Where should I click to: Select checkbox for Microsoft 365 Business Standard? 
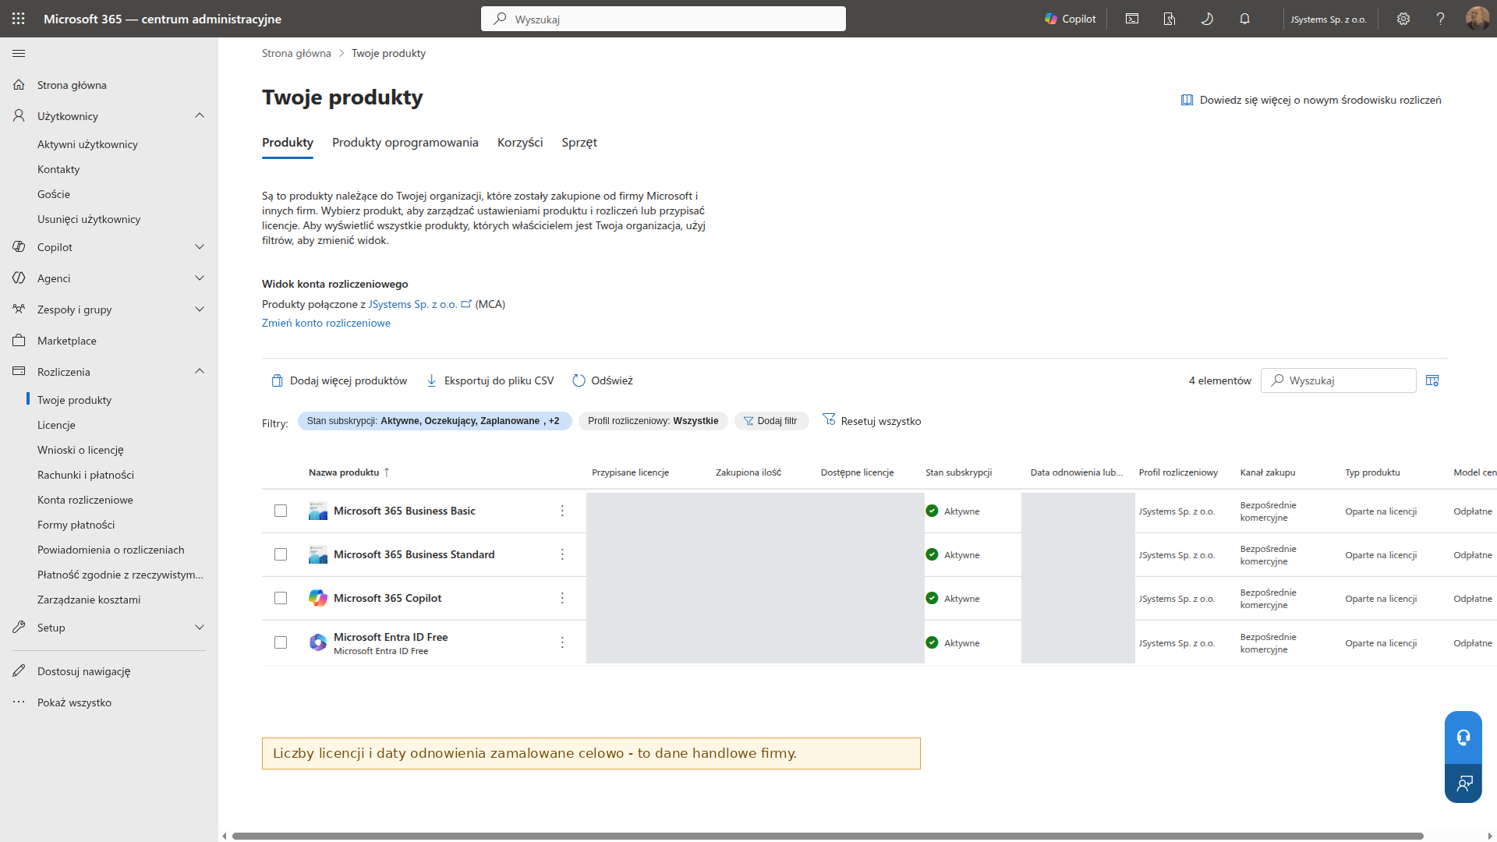(x=281, y=554)
